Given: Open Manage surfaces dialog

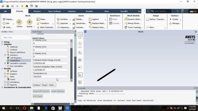Looking at the screenshot, I should point(175,23).
